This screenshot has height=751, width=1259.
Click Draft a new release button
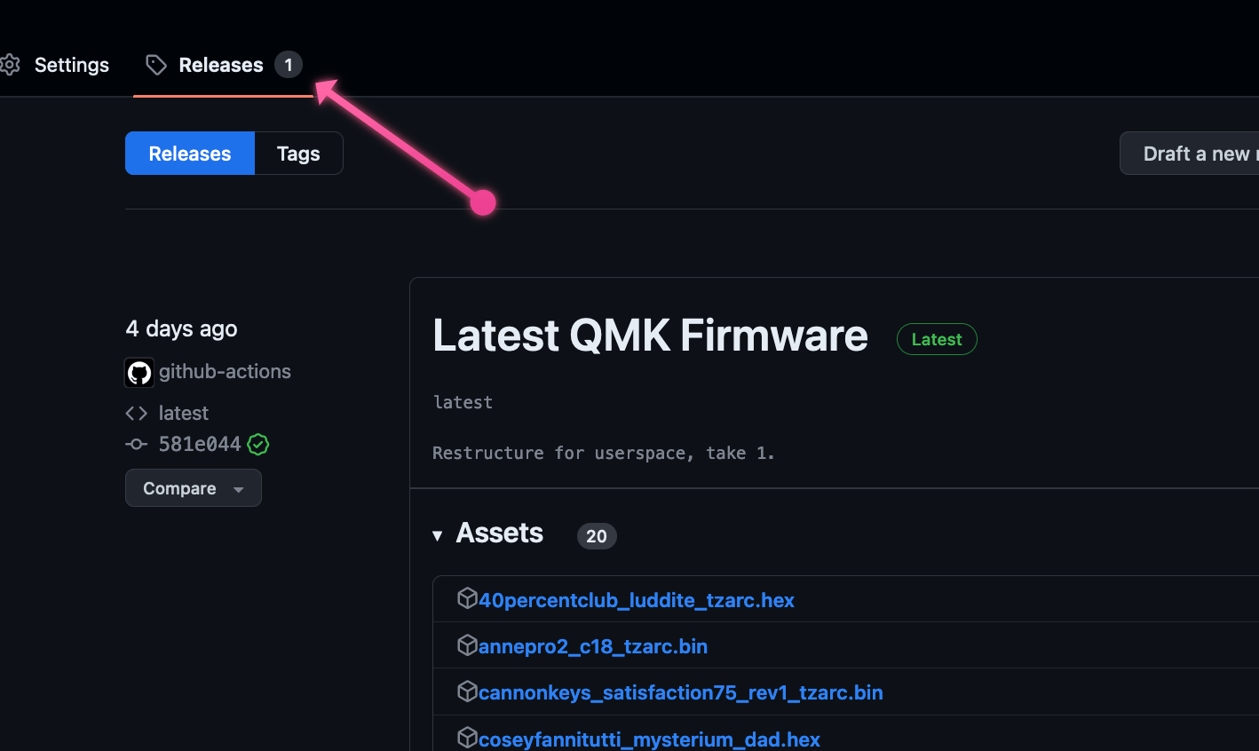pyautogui.click(x=1194, y=154)
